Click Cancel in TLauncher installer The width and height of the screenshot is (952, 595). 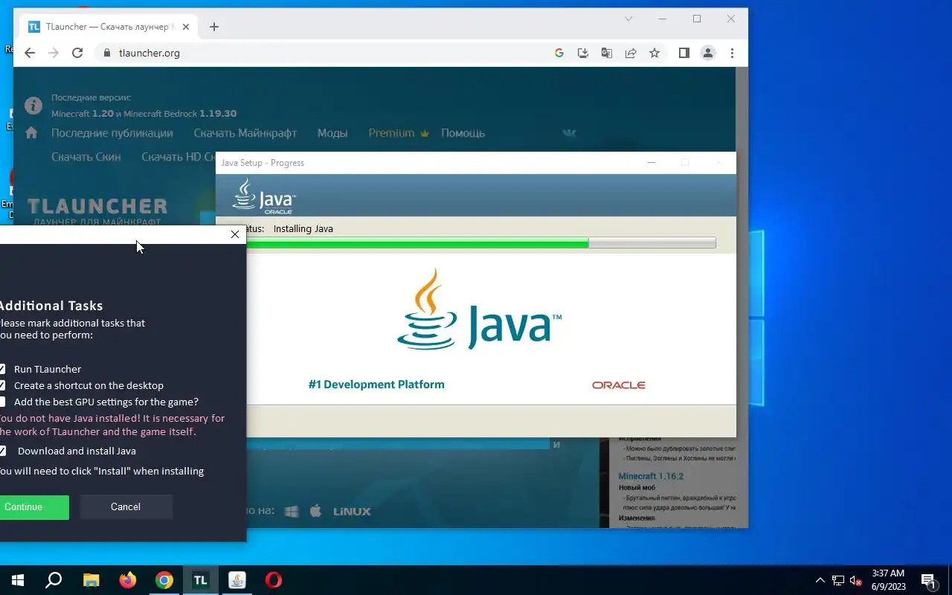click(x=126, y=507)
